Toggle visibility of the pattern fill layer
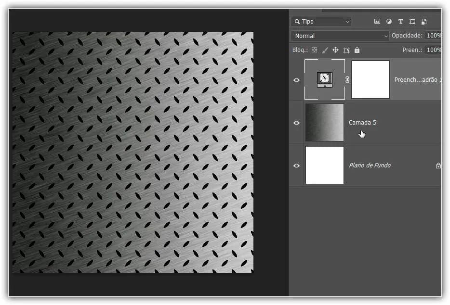Screen dimensions: 450x305 pyautogui.click(x=297, y=80)
